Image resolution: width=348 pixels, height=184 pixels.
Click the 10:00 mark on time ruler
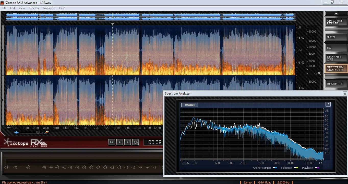coord(127,128)
